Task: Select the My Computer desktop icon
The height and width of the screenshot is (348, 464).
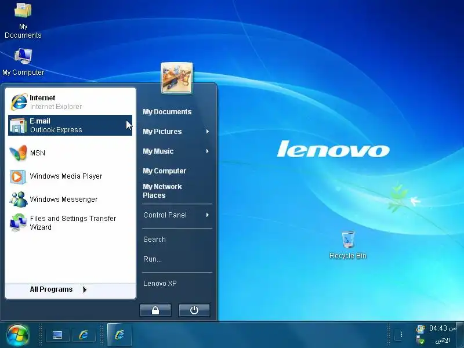Action: pyautogui.click(x=23, y=63)
